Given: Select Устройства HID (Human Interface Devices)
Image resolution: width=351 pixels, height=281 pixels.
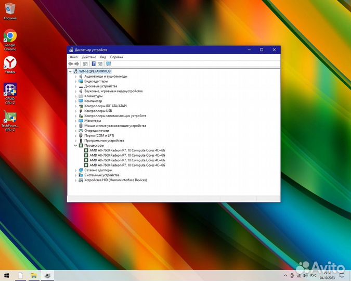Looking at the screenshot, I should coord(115,180).
